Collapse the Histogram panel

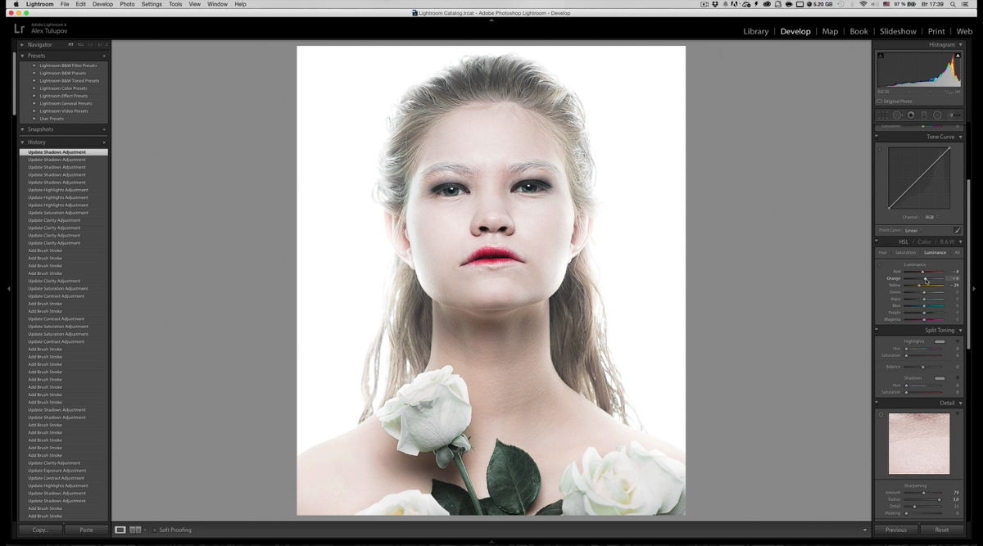960,44
